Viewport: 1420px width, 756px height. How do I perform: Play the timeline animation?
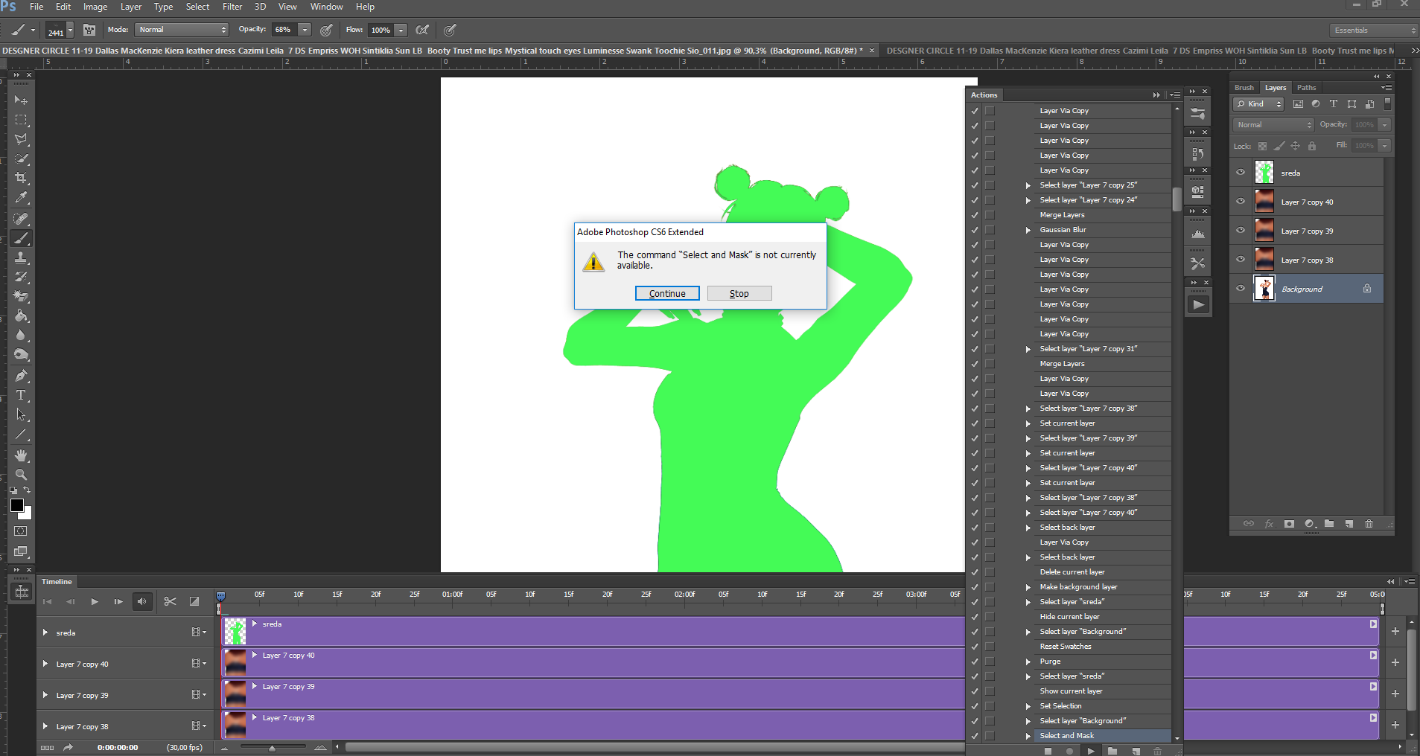[95, 601]
